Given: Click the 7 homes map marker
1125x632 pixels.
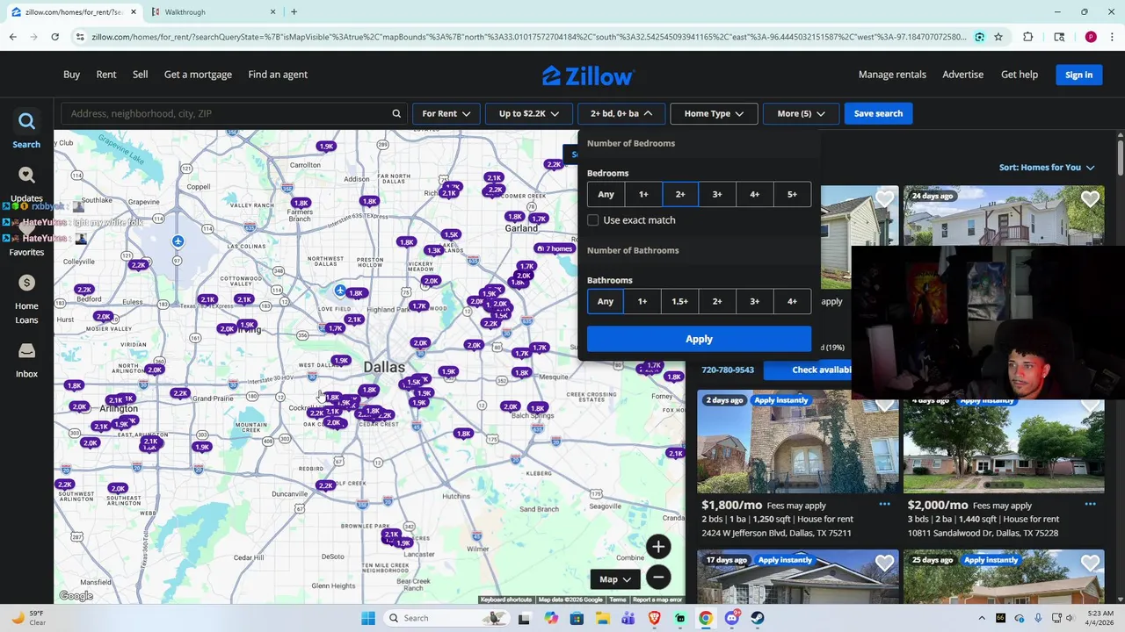Looking at the screenshot, I should [x=554, y=248].
